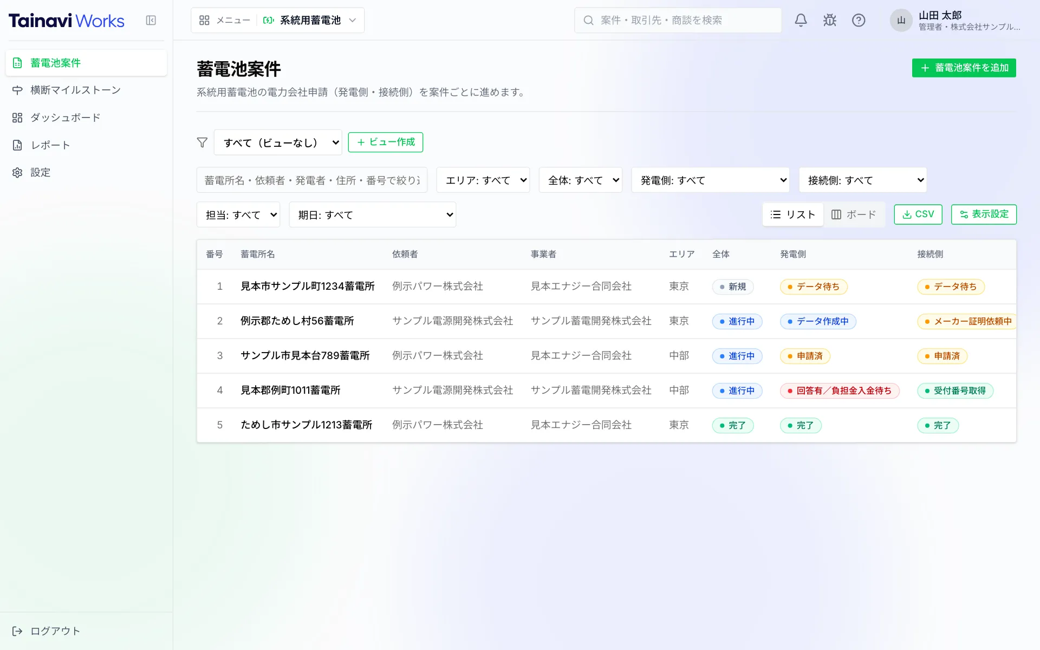
Task: Click the bug report icon
Action: pyautogui.click(x=830, y=21)
